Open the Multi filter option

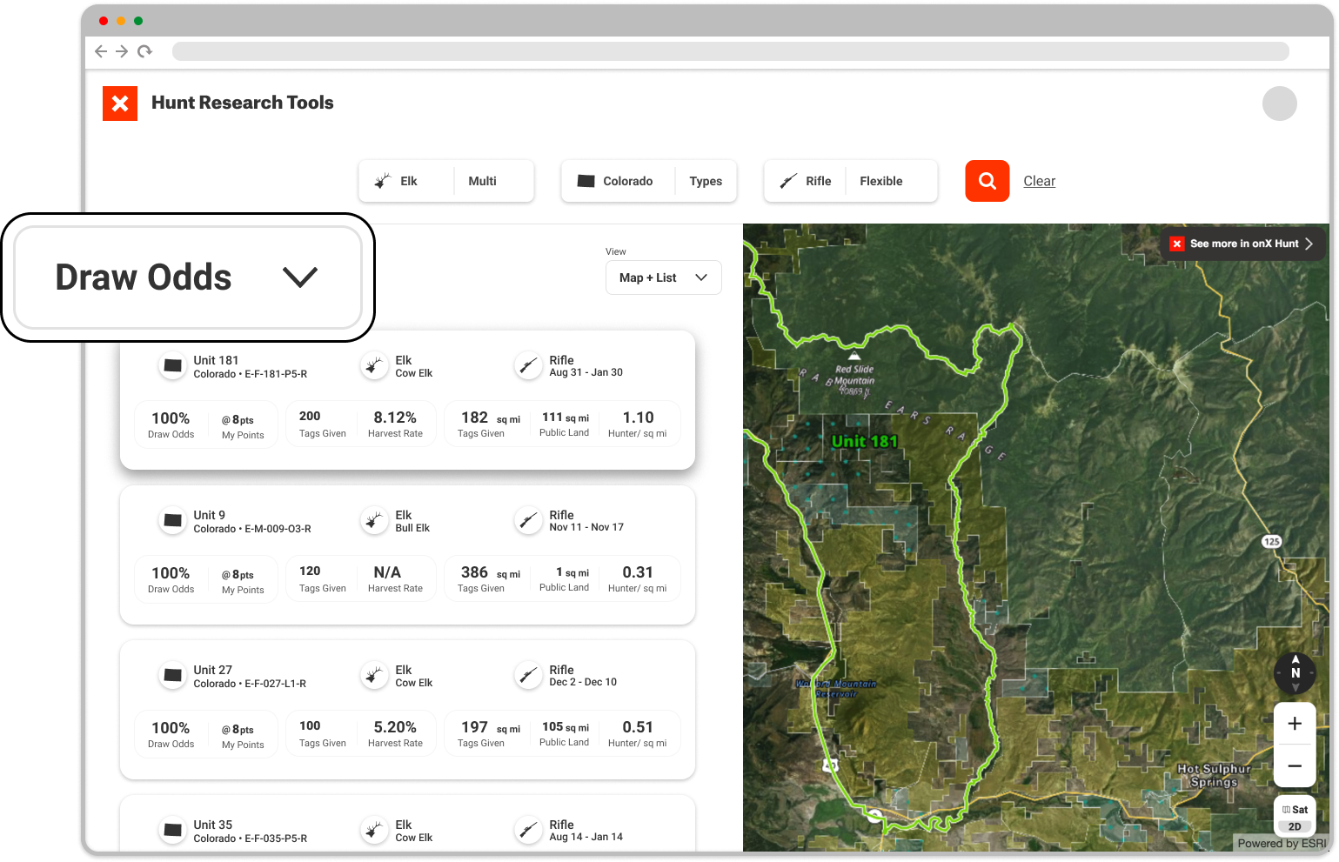coord(493,181)
